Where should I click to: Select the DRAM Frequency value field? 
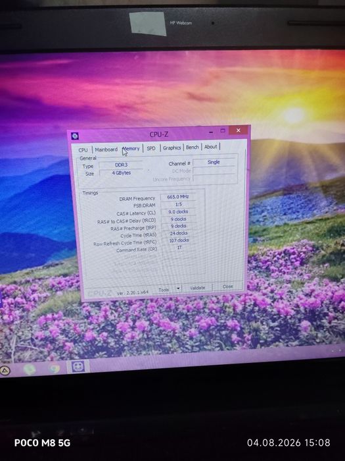[178, 197]
